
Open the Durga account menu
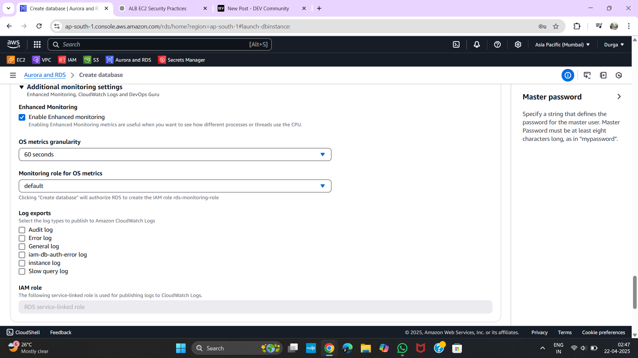click(x=614, y=44)
